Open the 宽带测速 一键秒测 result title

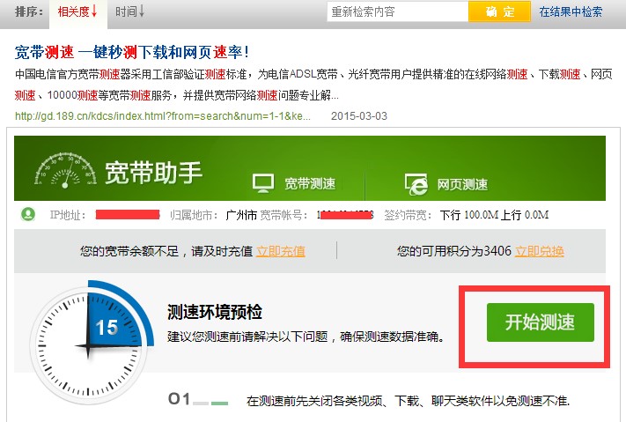132,52
